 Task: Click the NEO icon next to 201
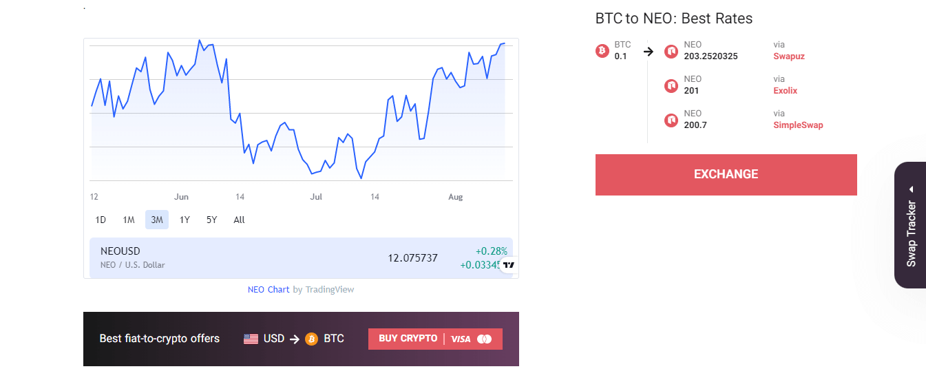click(x=671, y=85)
